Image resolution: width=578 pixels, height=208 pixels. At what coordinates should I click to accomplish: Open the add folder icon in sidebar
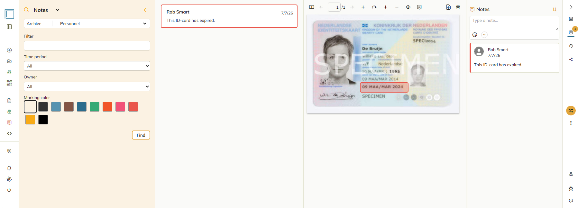[x=9, y=61]
